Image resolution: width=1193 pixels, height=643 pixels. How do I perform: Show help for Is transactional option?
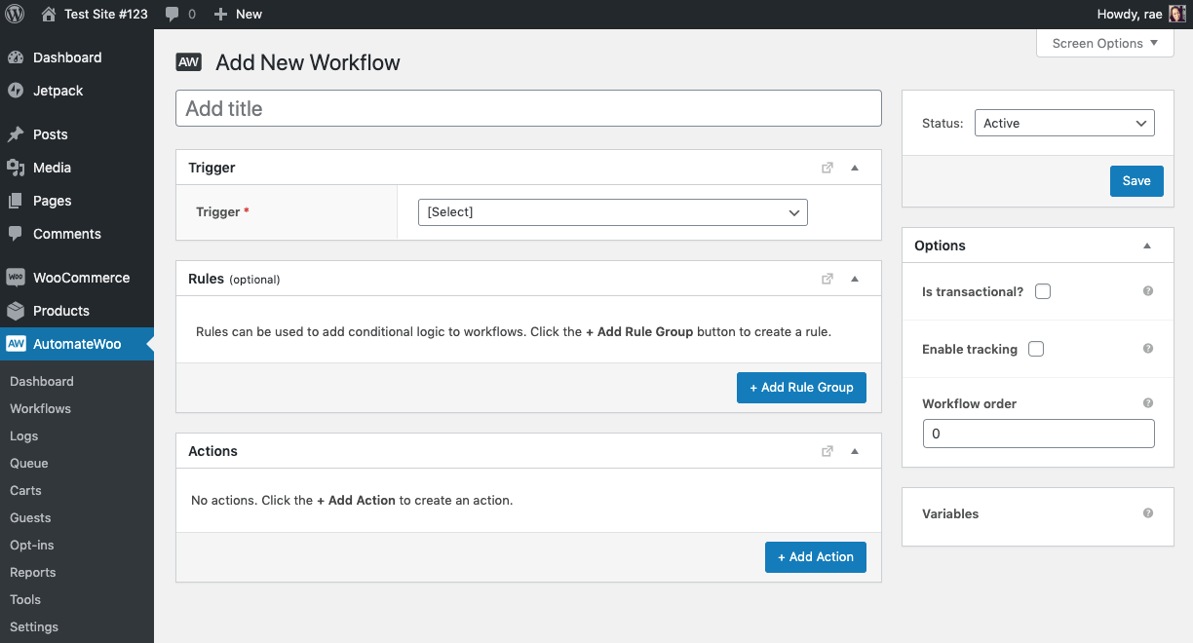click(x=1148, y=291)
